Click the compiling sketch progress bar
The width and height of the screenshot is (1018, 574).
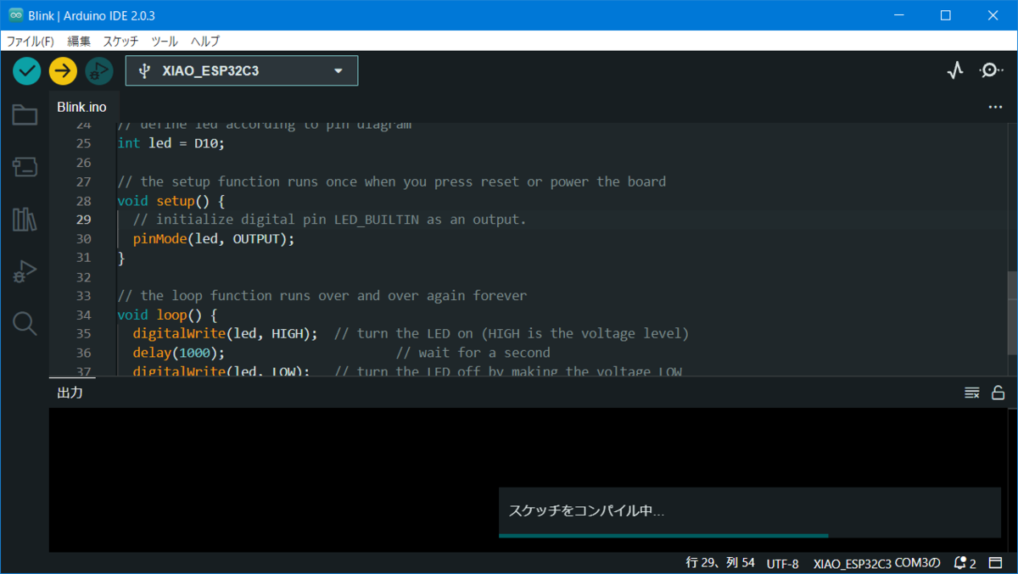(750, 536)
